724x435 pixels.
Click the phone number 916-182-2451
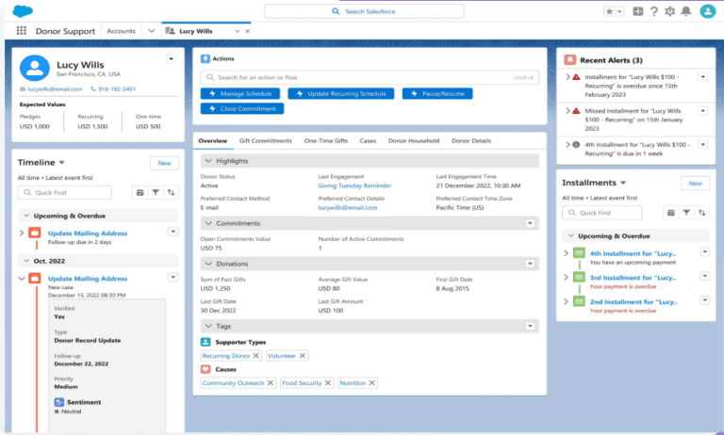pos(117,89)
